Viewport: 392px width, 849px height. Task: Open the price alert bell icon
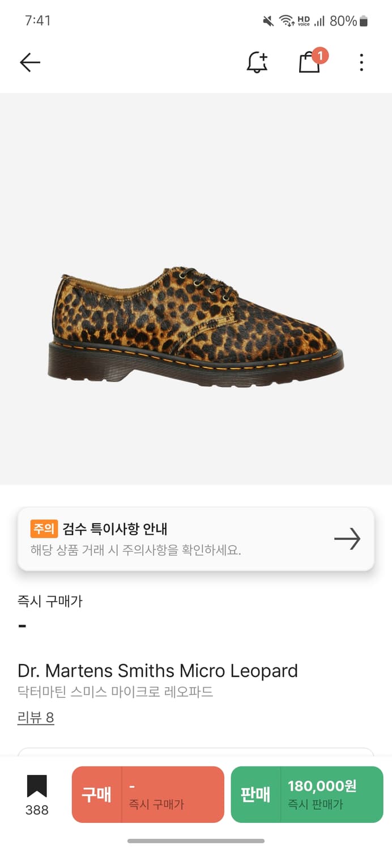[257, 62]
